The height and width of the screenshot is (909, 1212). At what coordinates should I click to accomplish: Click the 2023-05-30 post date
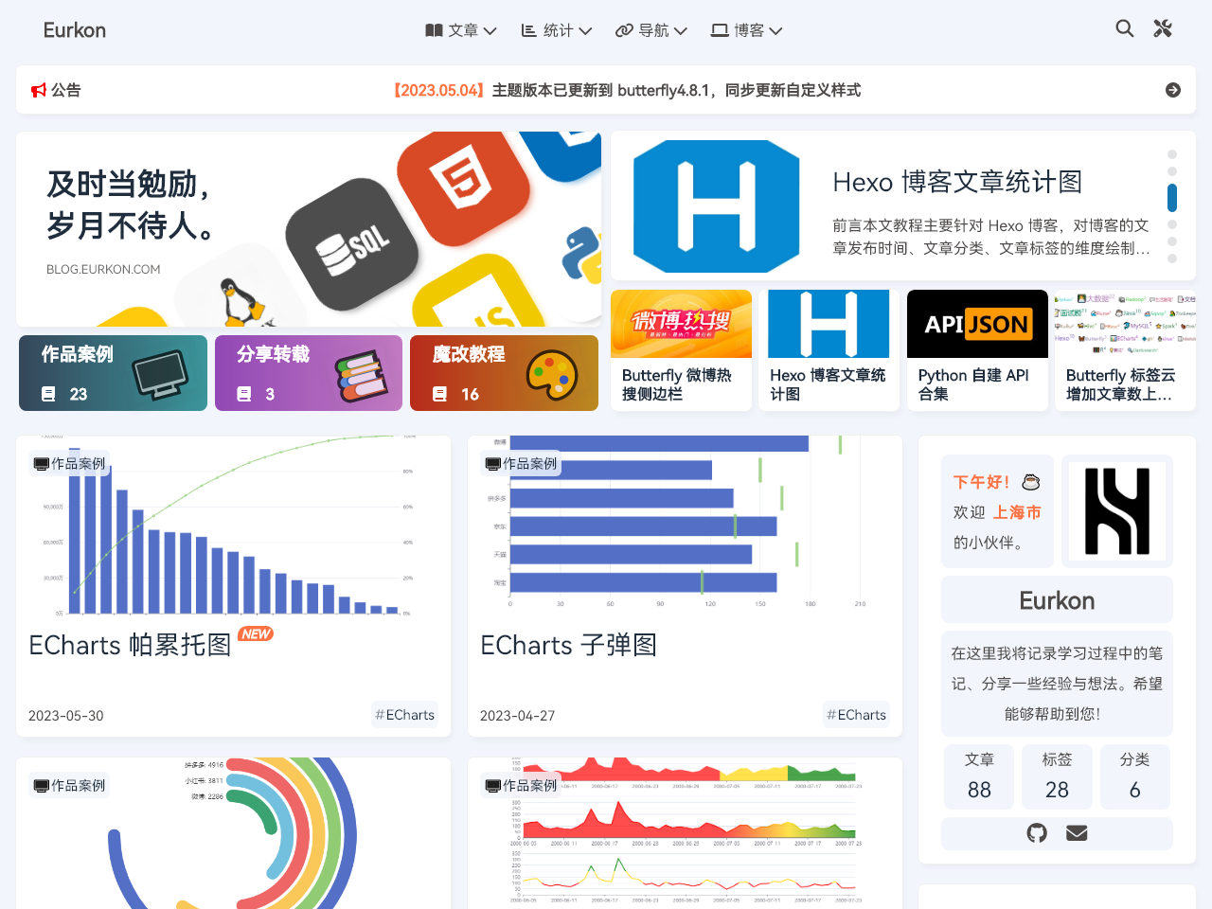(65, 716)
